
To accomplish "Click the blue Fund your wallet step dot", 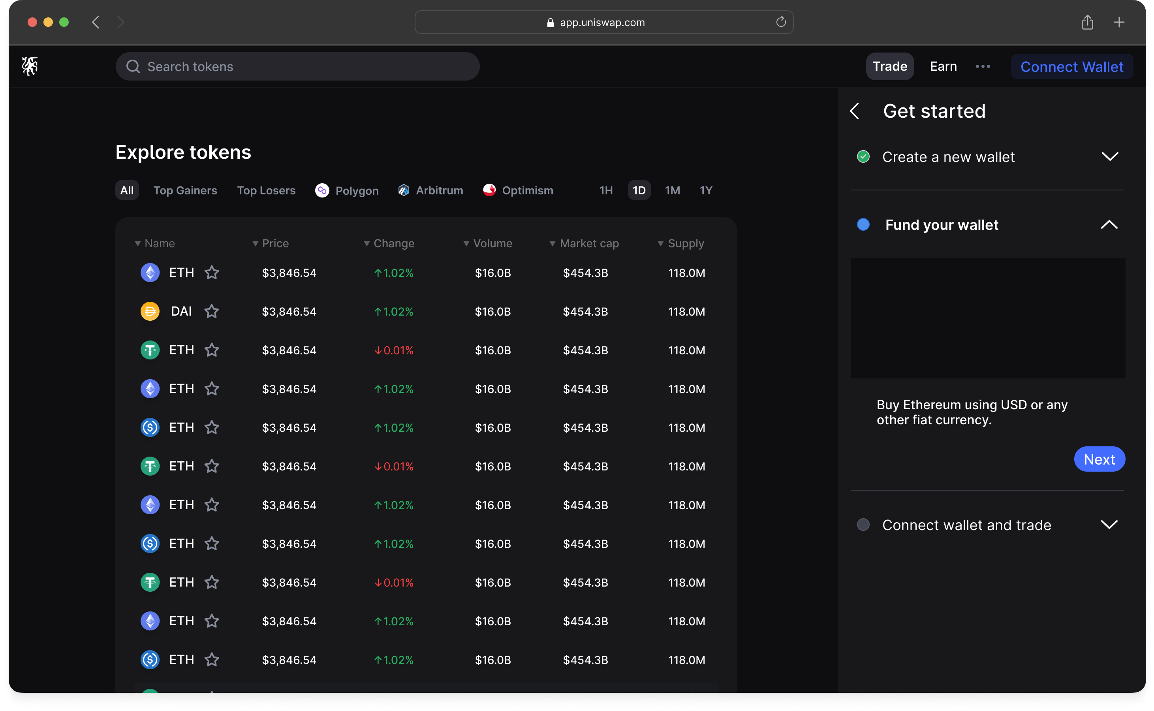I will pyautogui.click(x=863, y=224).
